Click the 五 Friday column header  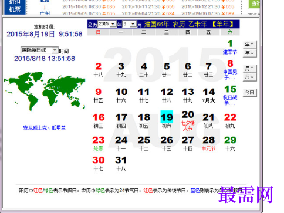click(208, 32)
